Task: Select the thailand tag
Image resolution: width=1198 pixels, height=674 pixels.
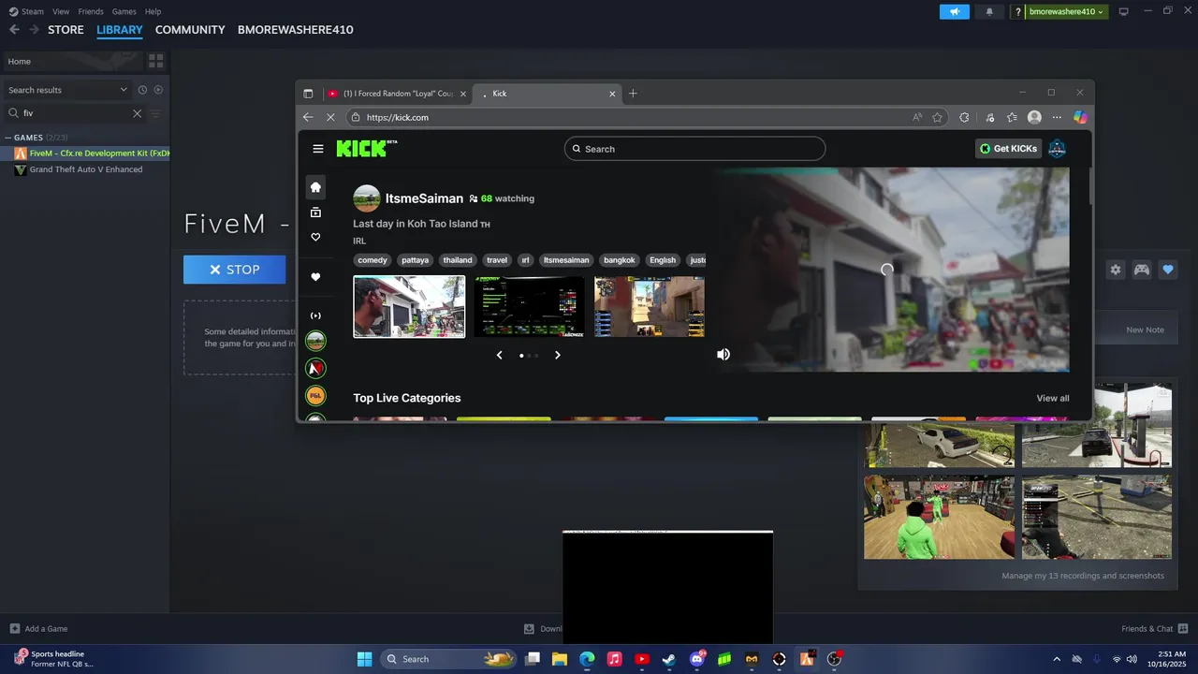Action: tap(458, 260)
